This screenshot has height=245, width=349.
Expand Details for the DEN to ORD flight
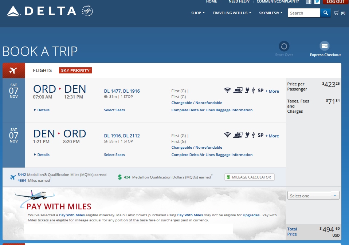tap(42, 154)
